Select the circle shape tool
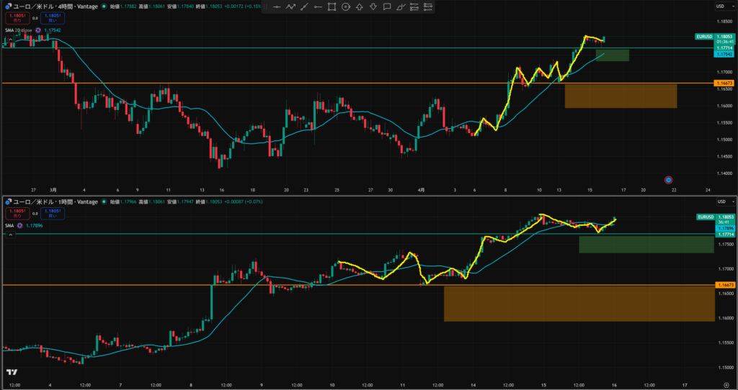738x390 pixels. (346, 6)
